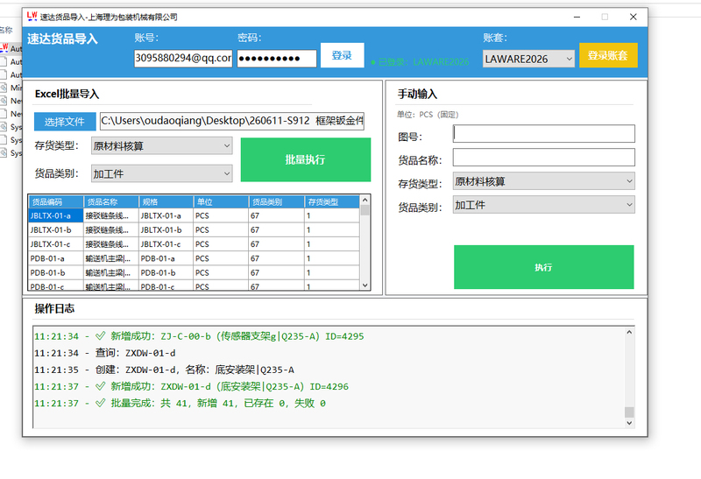Image resolution: width=701 pixels, height=479 pixels.
Task: Click the log scrollbar thumb
Action: 629,412
